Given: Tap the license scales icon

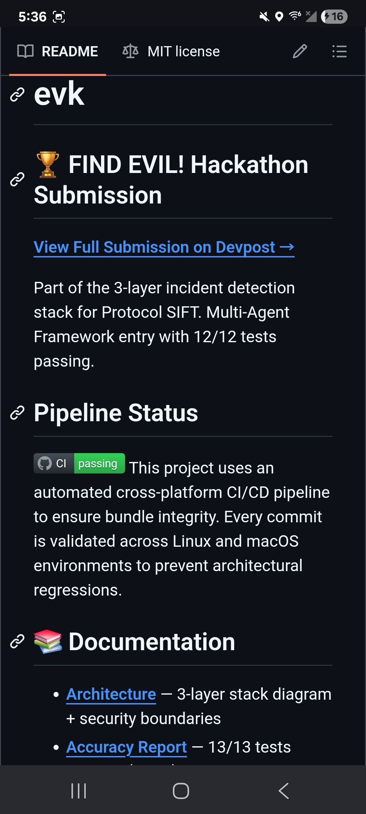Looking at the screenshot, I should 130,52.
